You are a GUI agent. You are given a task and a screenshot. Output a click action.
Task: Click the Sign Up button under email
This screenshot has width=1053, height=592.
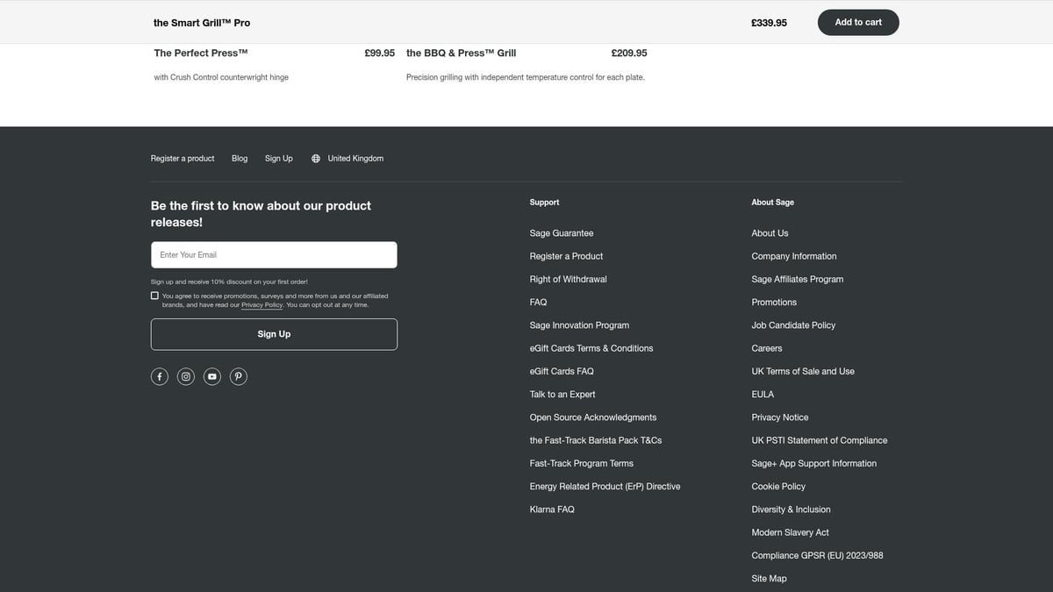274,334
